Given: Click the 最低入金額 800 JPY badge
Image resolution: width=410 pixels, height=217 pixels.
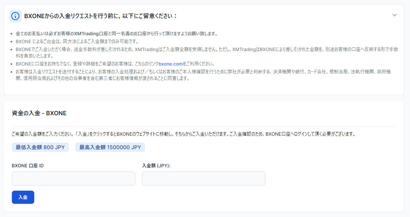Looking at the screenshot, I should [x=40, y=147].
